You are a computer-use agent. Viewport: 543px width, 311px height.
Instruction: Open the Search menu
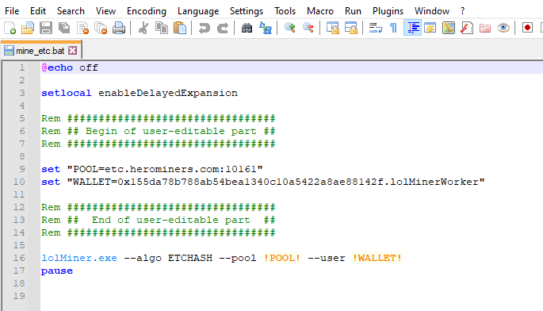pyautogui.click(x=71, y=11)
